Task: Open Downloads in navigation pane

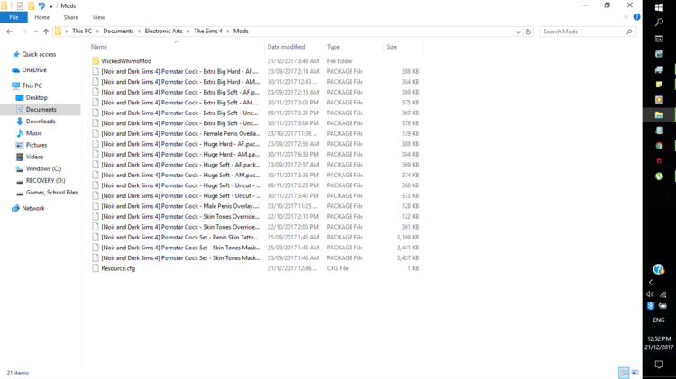Action: point(41,122)
